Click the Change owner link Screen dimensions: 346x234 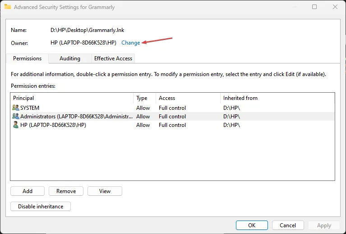(x=131, y=43)
